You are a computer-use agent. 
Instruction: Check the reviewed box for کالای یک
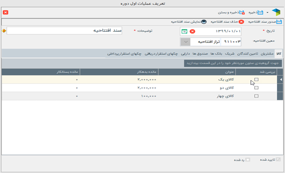coord(256,80)
